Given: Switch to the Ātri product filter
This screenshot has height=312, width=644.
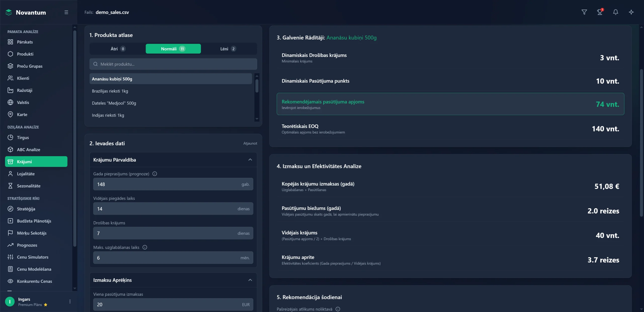Looking at the screenshot, I should click(118, 49).
